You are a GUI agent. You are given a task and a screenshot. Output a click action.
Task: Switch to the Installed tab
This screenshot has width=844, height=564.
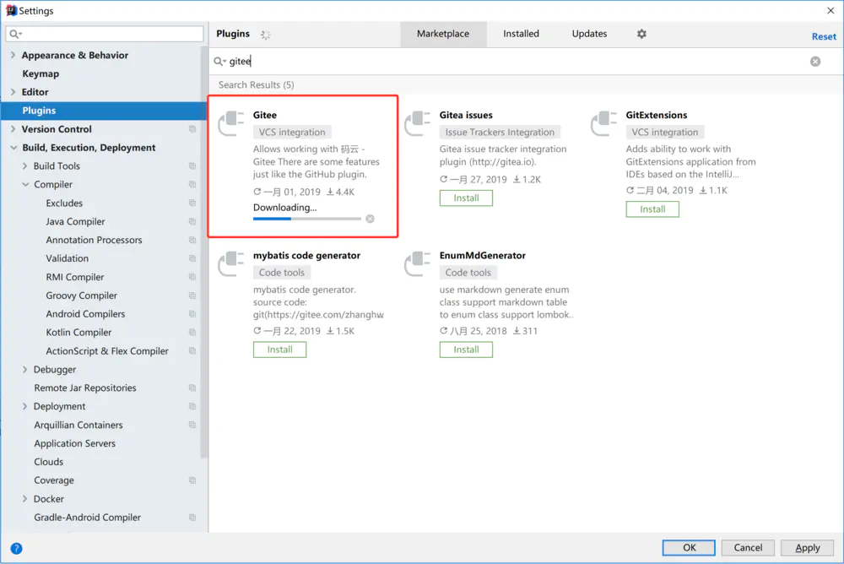(x=521, y=34)
